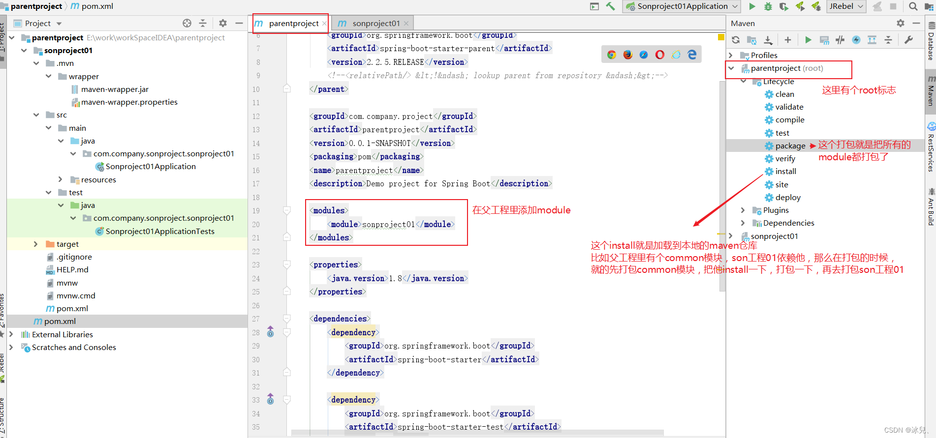This screenshot has width=936, height=438.
Task: Open in Edge browser icon
Action: pyautogui.click(x=692, y=55)
